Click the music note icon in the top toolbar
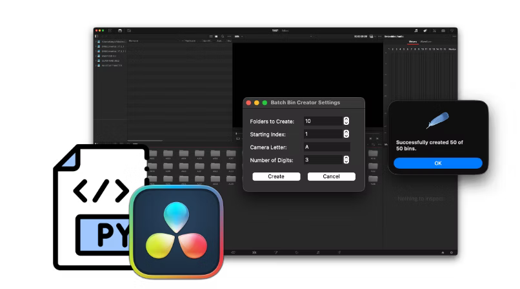The height and width of the screenshot is (289, 520). (x=416, y=30)
